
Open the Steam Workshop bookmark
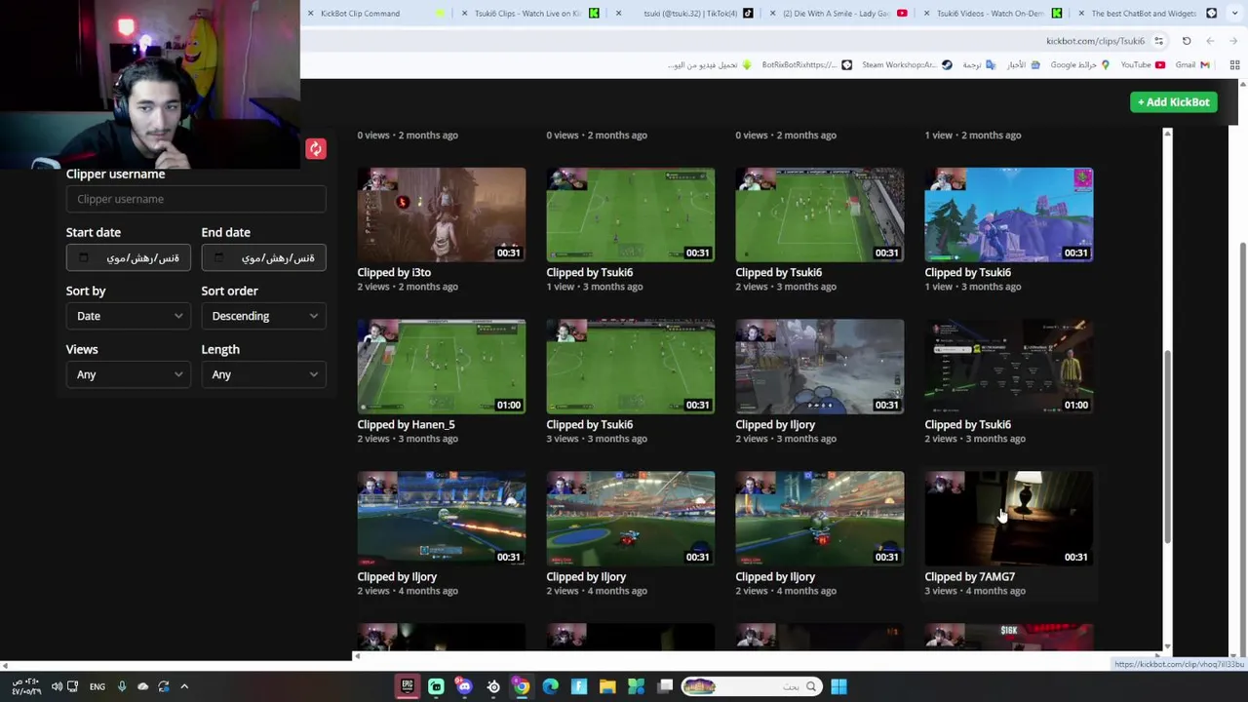pos(907,65)
